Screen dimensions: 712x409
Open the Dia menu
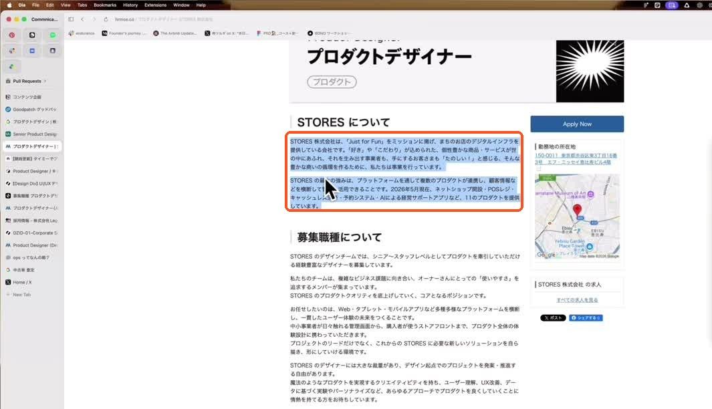[x=22, y=5]
